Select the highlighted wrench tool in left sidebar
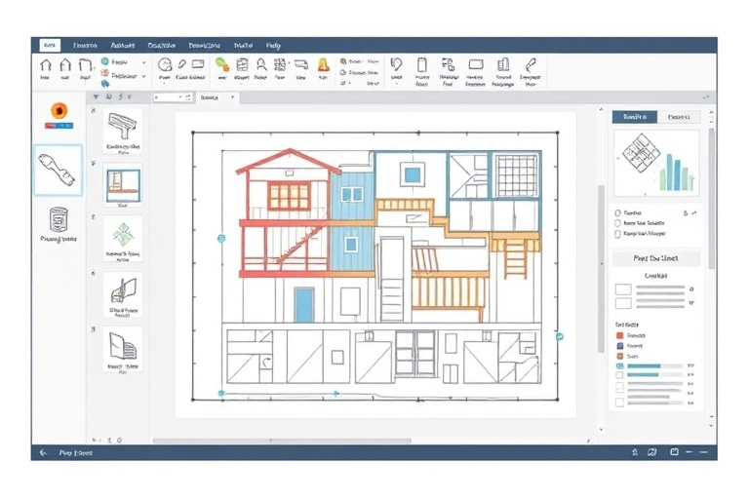The height and width of the screenshot is (499, 749). point(58,170)
